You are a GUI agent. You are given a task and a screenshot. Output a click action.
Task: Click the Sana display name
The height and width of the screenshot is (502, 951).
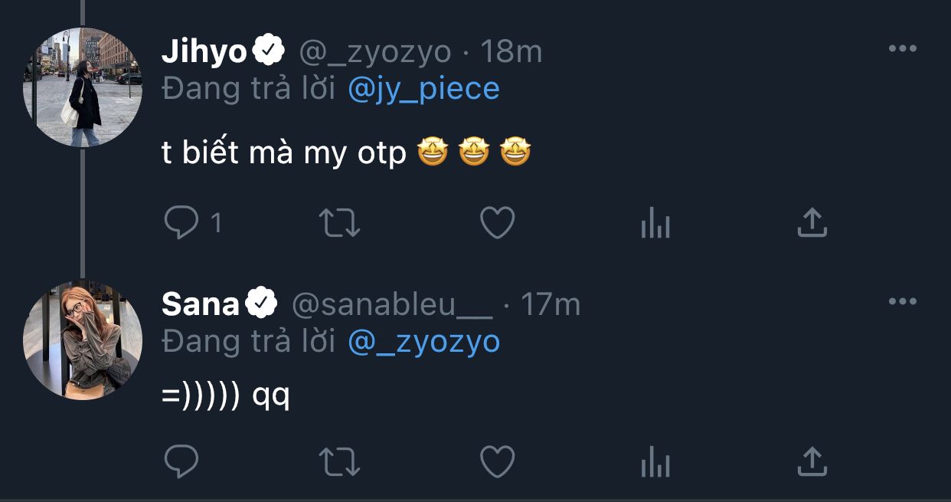[x=201, y=304]
